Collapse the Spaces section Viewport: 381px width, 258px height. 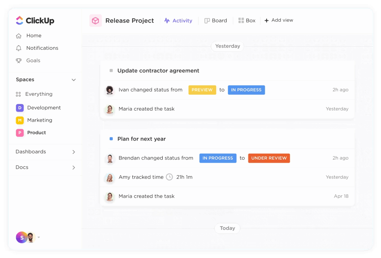pos(73,80)
